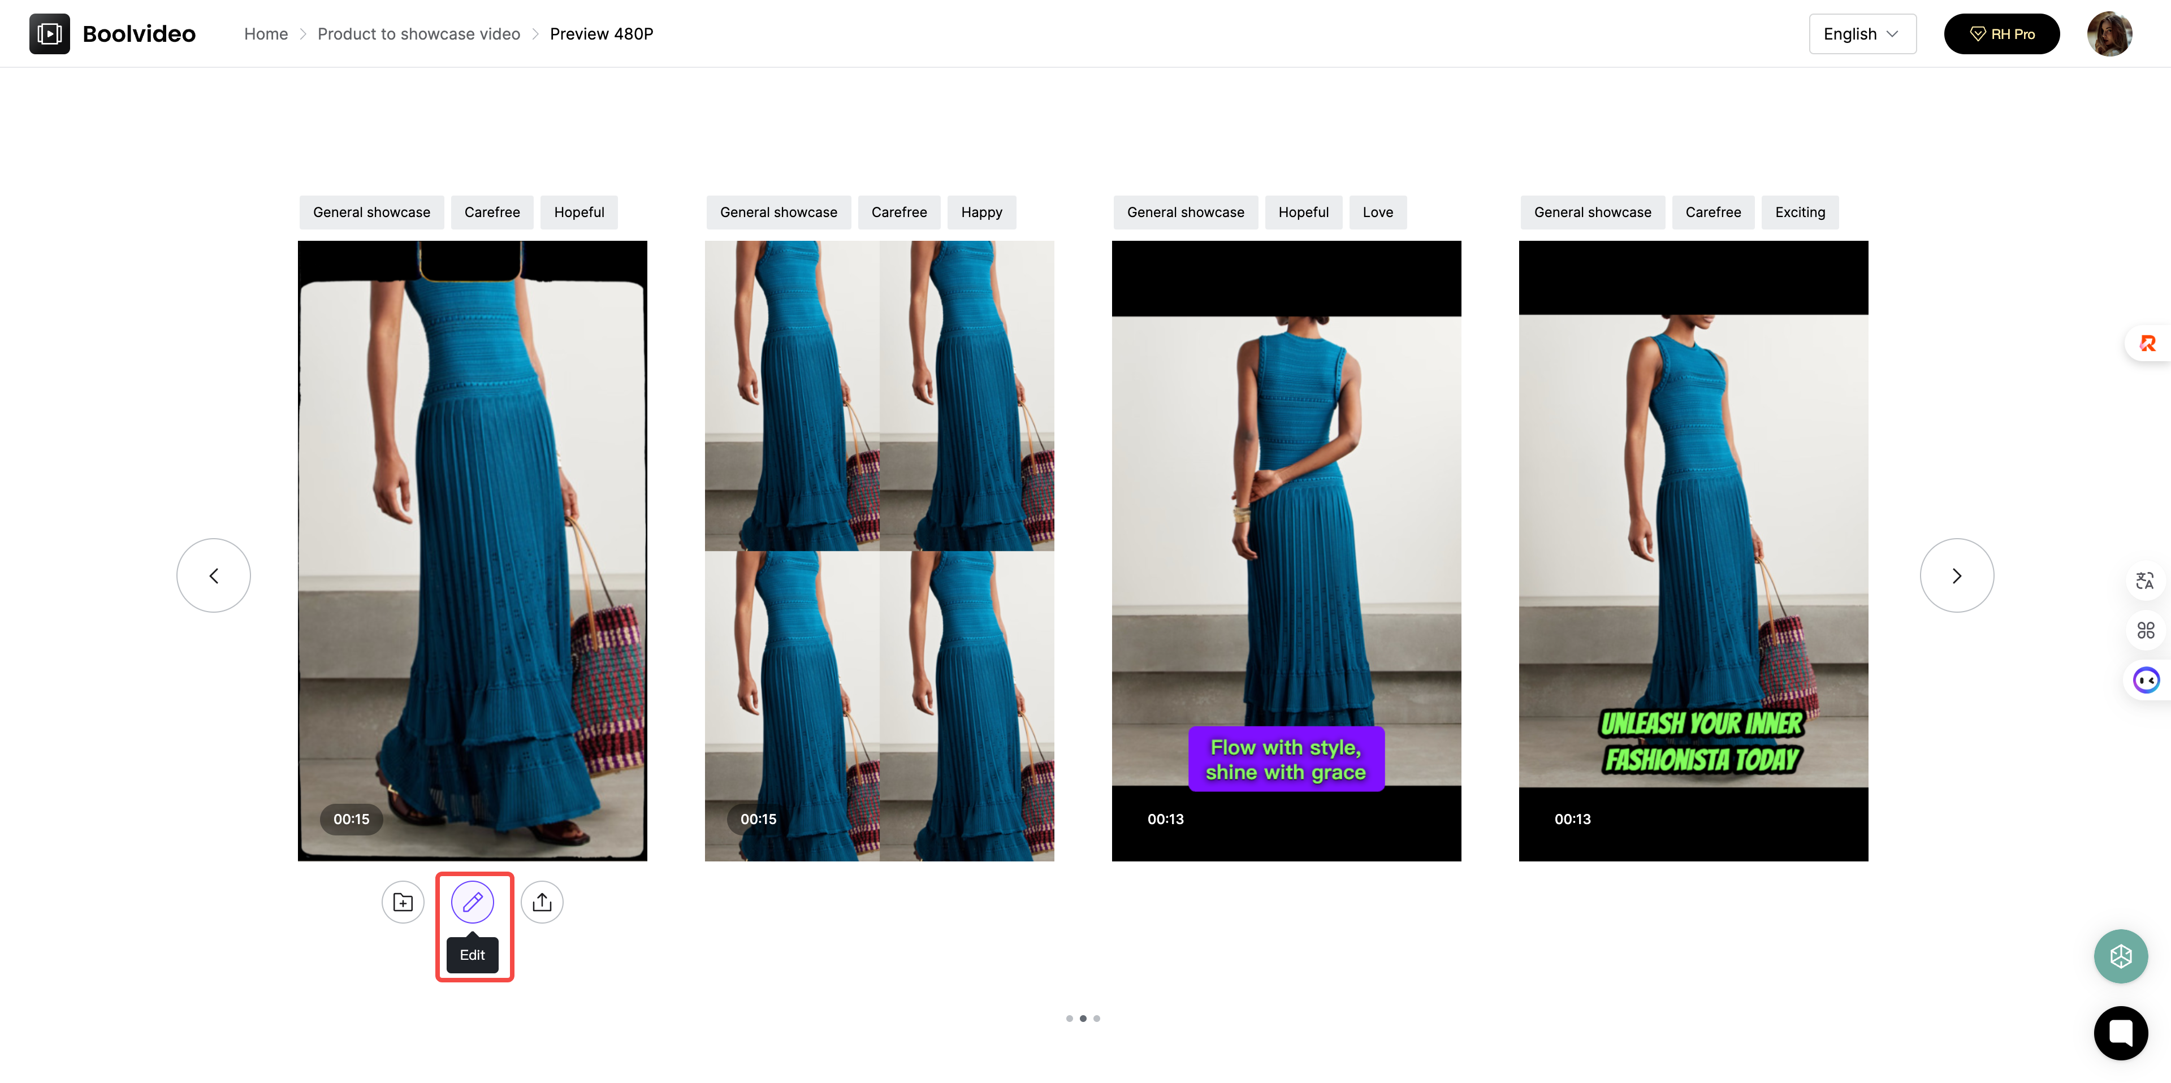Click General showcase tag above fourth video
The width and height of the screenshot is (2171, 1083).
coord(1593,213)
